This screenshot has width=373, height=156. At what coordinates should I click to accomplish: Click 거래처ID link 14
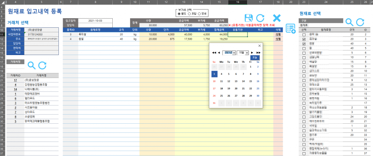pos(15,89)
